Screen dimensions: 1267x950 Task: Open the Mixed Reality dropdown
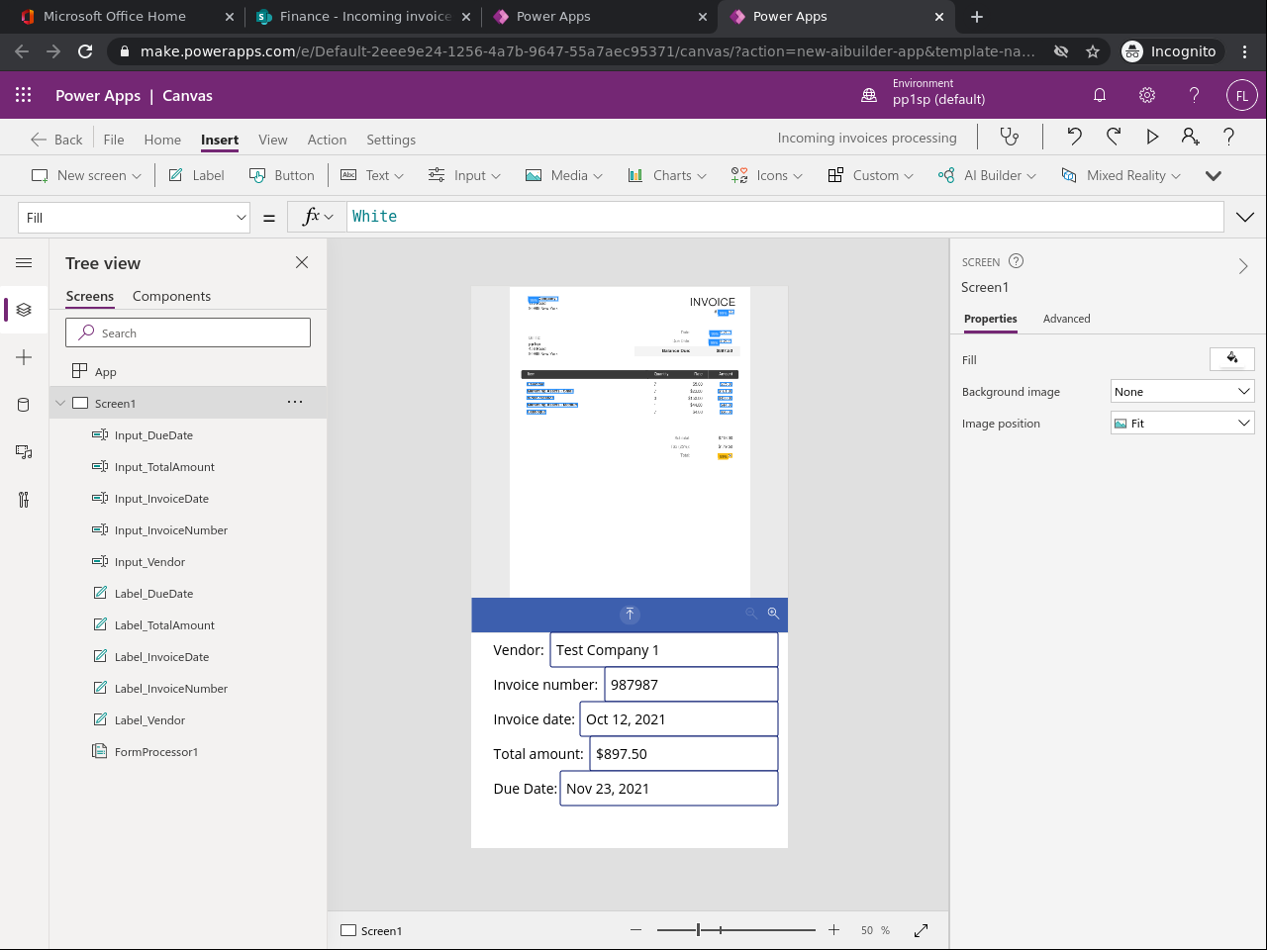coord(1121,175)
